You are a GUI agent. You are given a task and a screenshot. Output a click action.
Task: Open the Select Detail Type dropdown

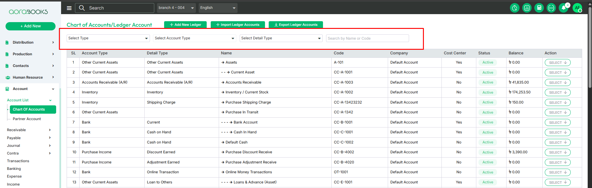(x=281, y=38)
